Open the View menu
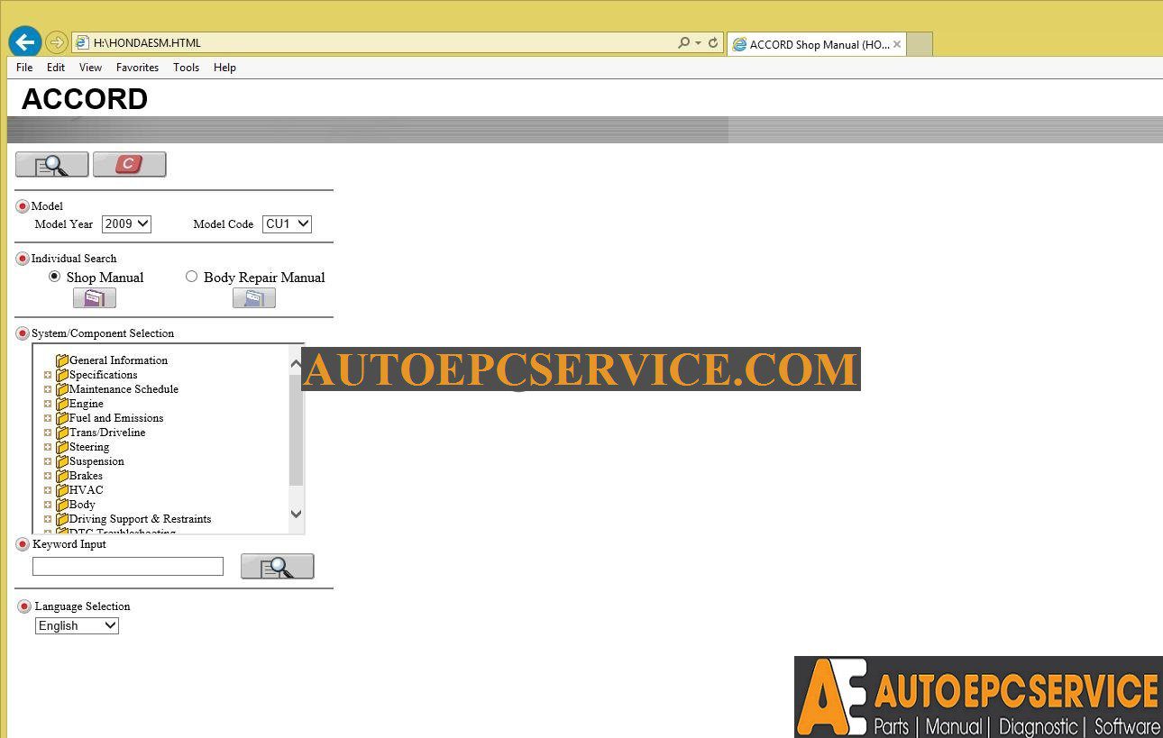This screenshot has width=1163, height=738. [90, 68]
